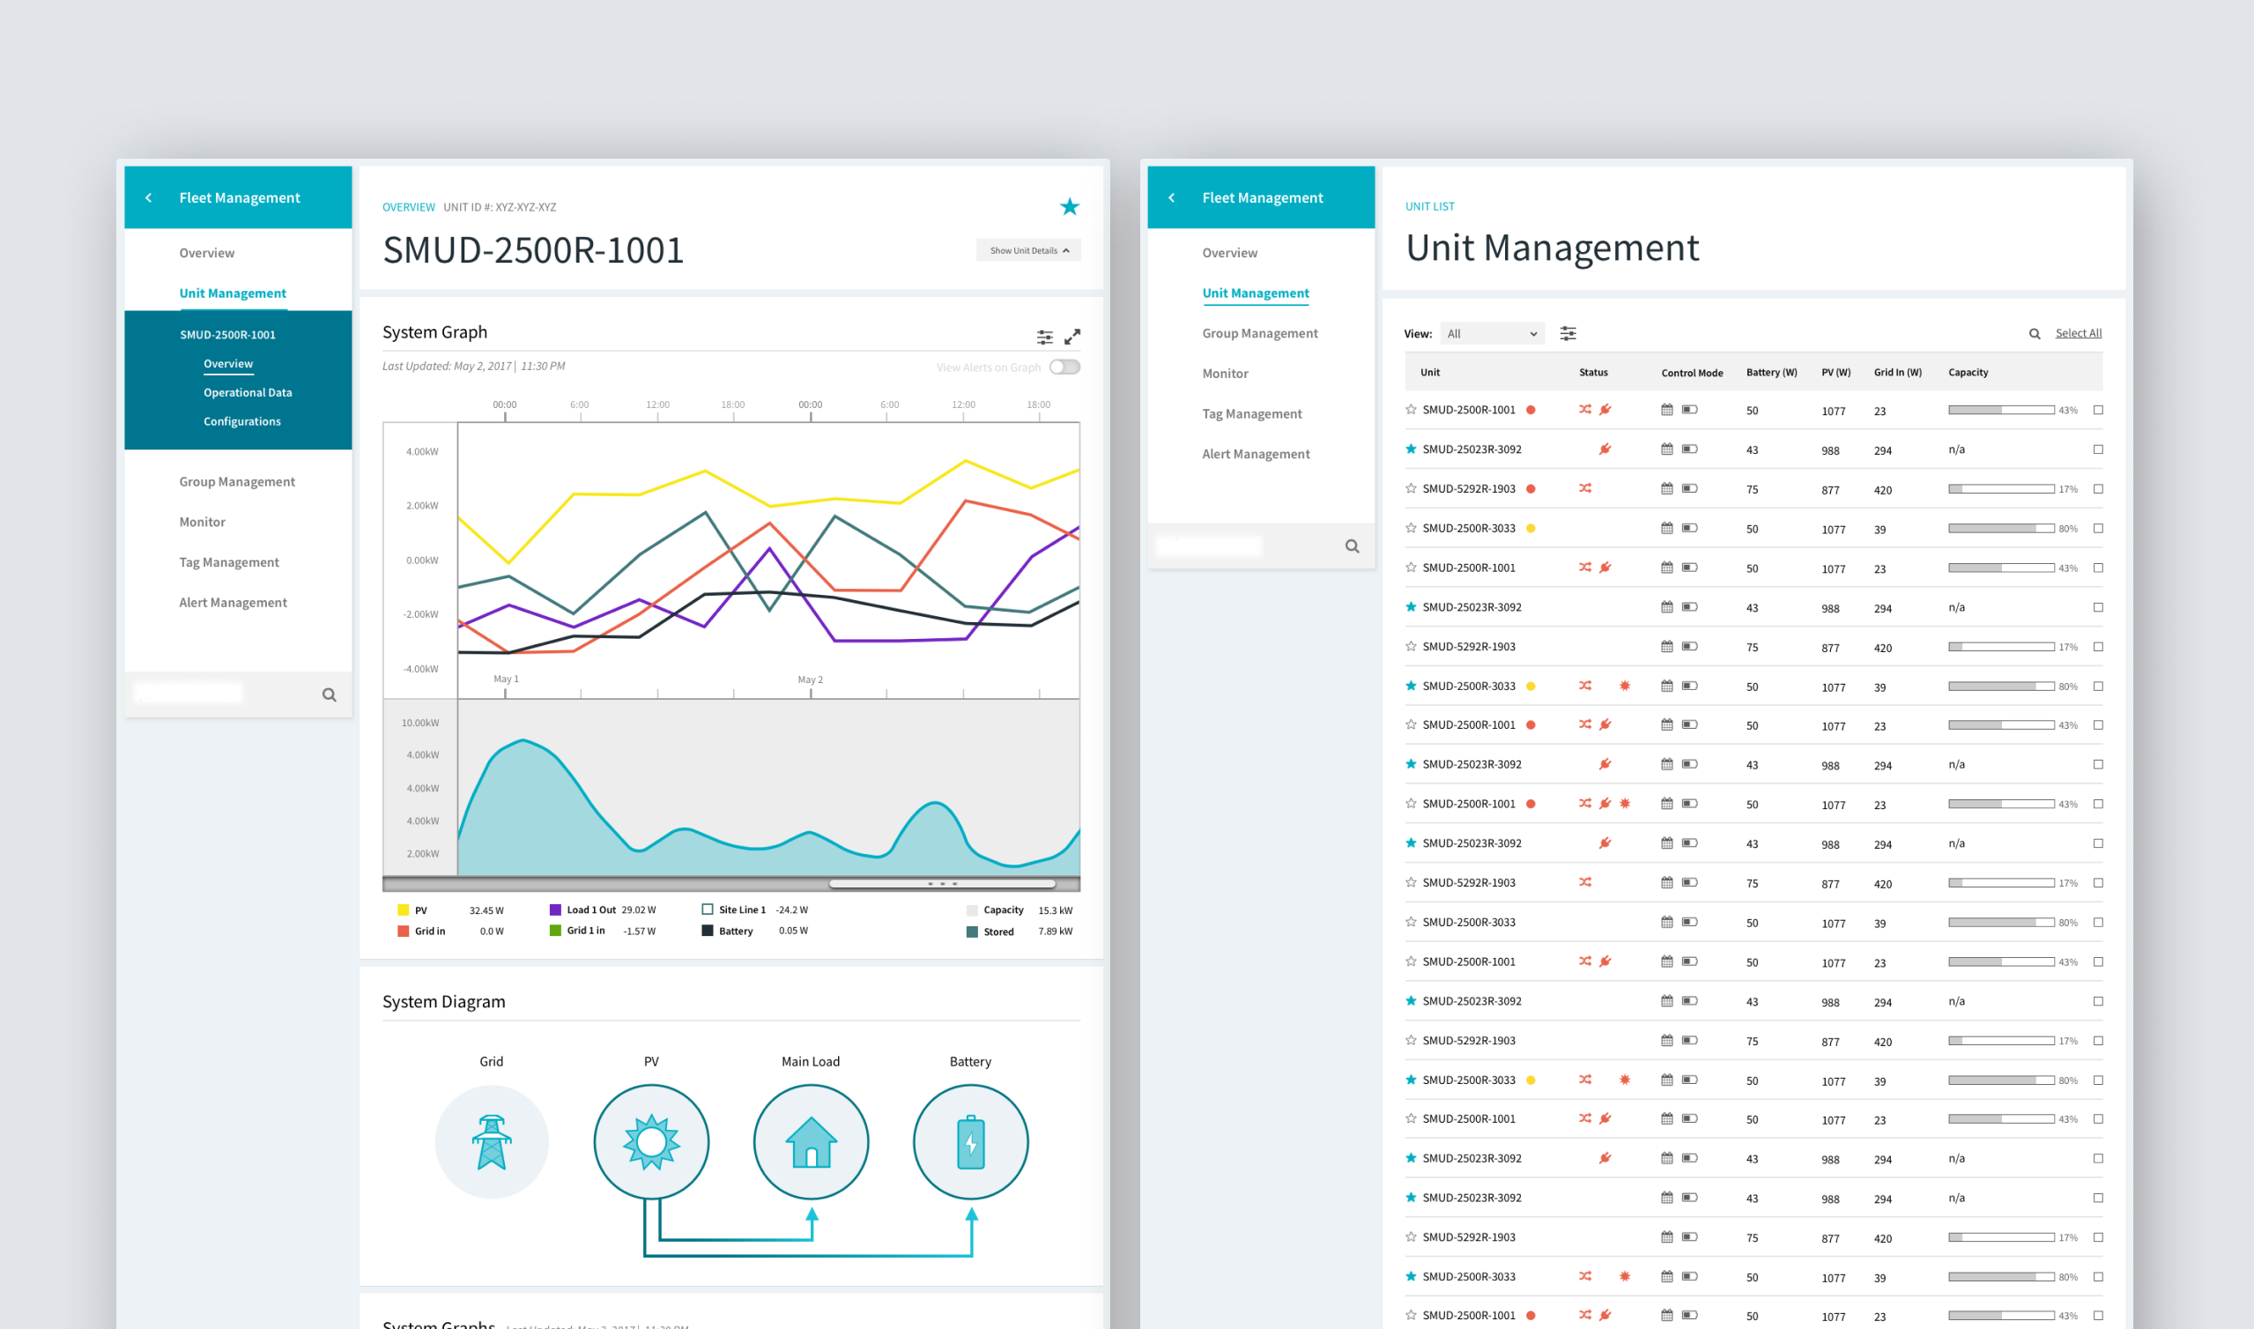Click the May 2 timeline marker on graph
The width and height of the screenshot is (2254, 1329).
click(x=810, y=680)
